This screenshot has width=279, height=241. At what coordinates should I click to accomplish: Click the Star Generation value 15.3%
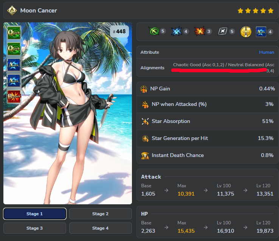pyautogui.click(x=266, y=138)
